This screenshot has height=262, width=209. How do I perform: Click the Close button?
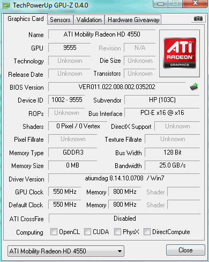[185, 250]
